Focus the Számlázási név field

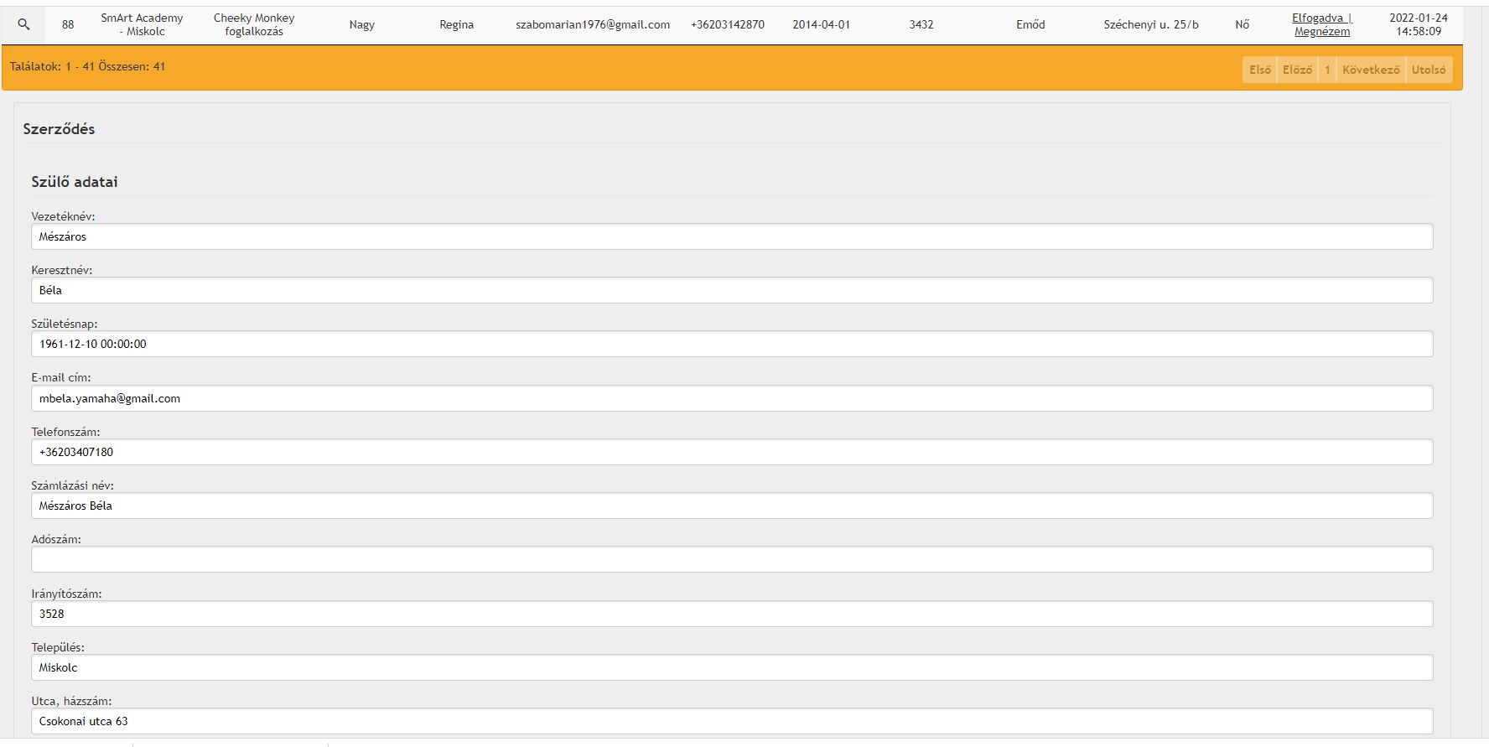(x=731, y=506)
